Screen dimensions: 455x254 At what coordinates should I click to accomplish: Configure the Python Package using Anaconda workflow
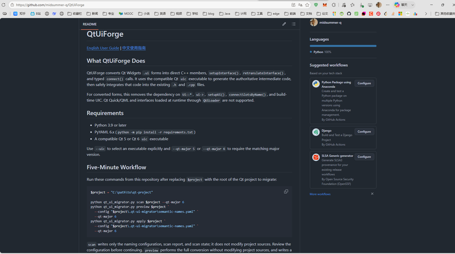pyautogui.click(x=364, y=83)
